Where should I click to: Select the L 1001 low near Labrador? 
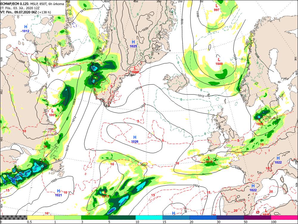coord(52,113)
